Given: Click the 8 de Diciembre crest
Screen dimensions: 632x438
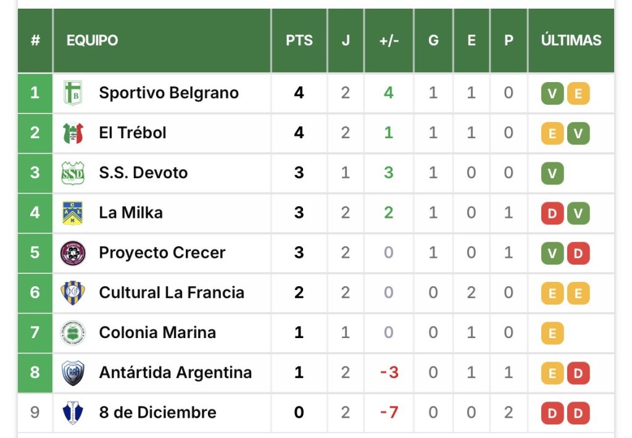Looking at the screenshot, I should [73, 412].
